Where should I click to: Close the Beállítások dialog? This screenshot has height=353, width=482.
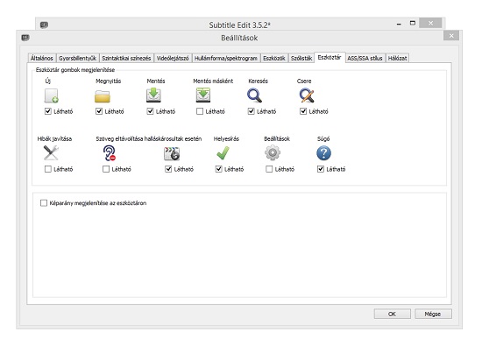[x=451, y=36]
